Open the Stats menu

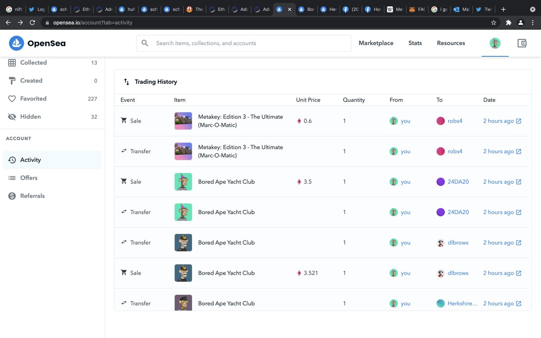(x=415, y=43)
